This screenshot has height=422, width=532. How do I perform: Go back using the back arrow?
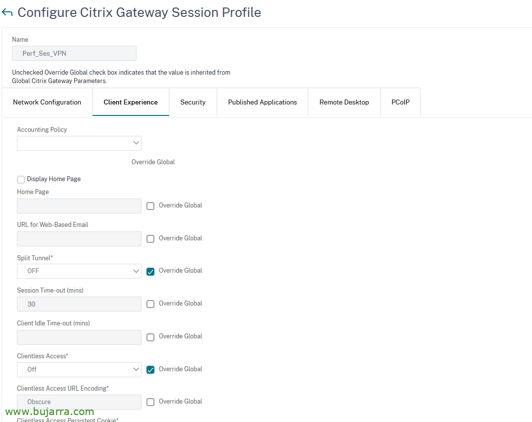[x=7, y=12]
